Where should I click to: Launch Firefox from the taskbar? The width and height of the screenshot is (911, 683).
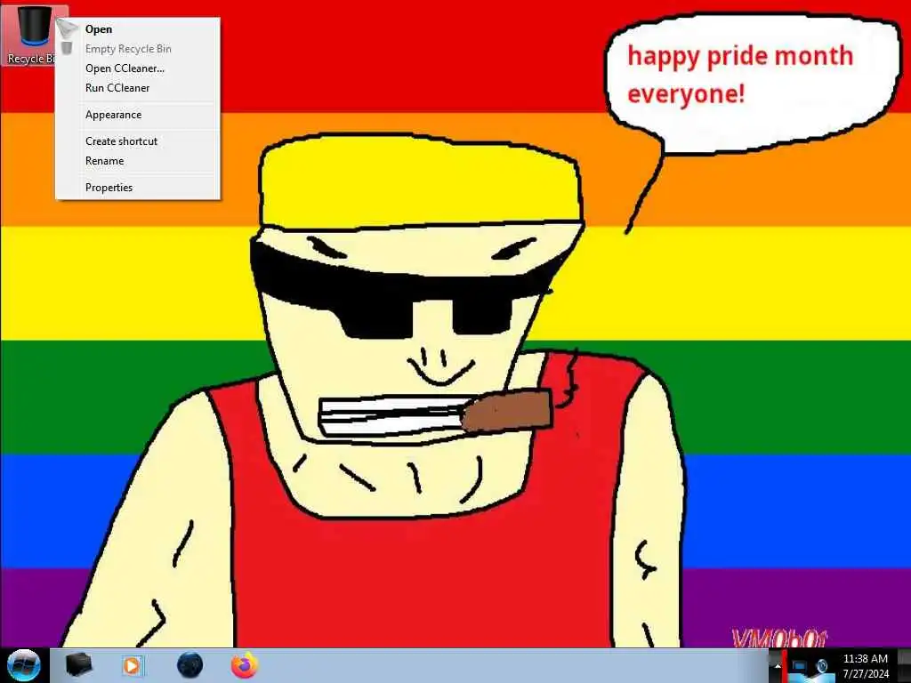(245, 665)
